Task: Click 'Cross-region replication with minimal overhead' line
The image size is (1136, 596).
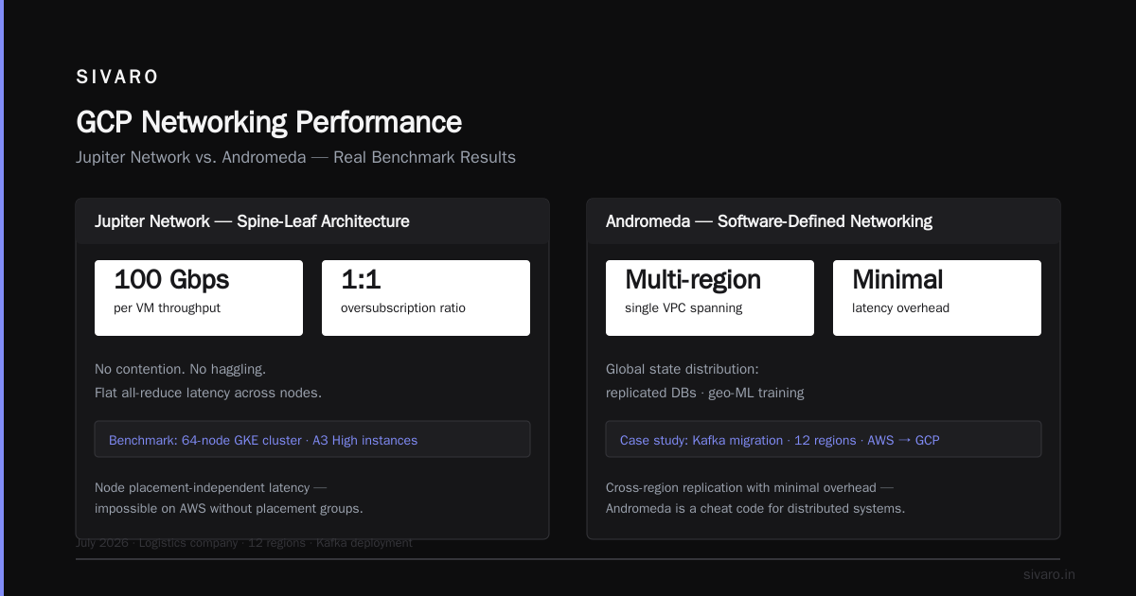Action: [749, 488]
